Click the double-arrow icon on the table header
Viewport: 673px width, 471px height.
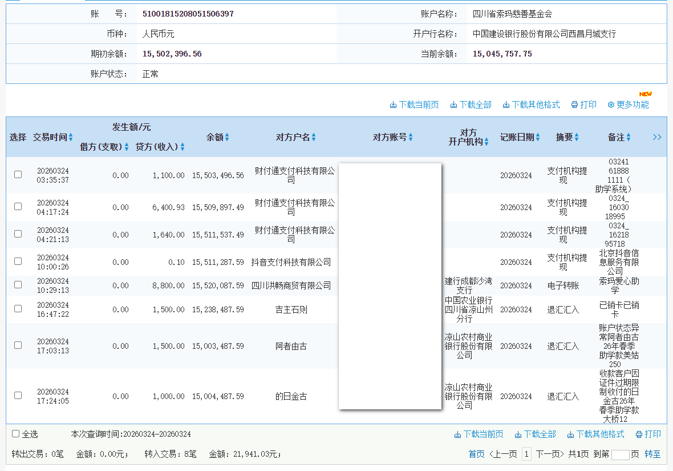click(x=657, y=137)
